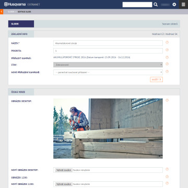Click help icon beside Priorita field
The height and width of the screenshot is (188, 188).
click(x=167, y=50)
